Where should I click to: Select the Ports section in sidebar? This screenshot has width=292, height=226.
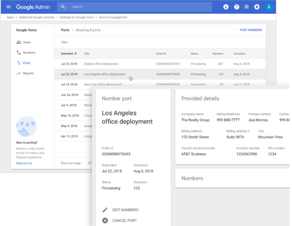pyautogui.click(x=27, y=63)
